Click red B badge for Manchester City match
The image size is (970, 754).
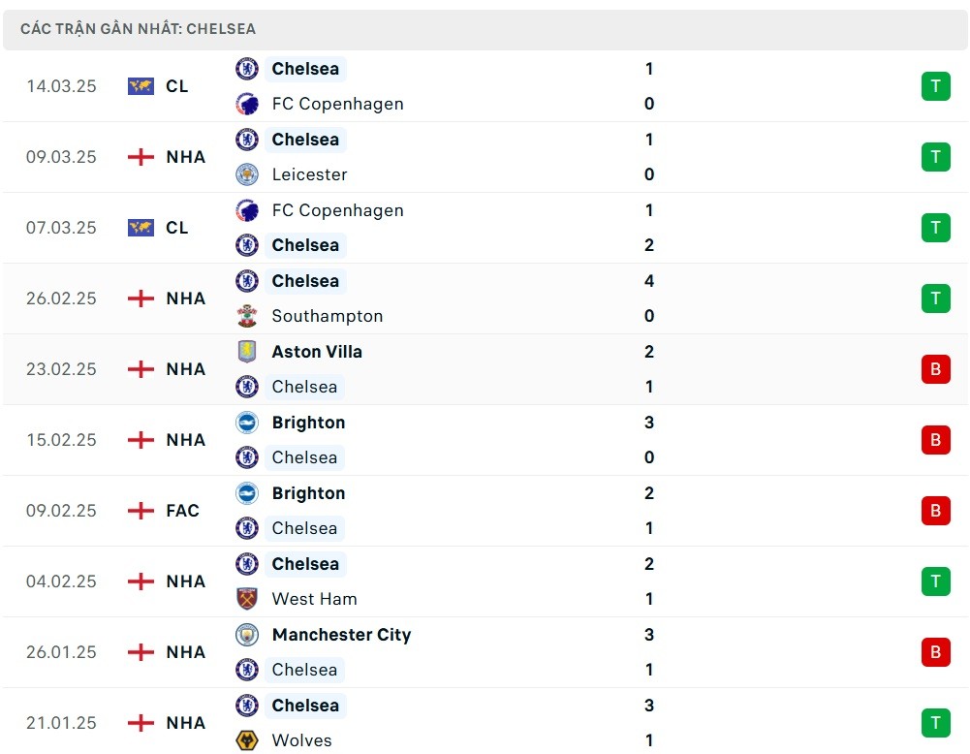935,652
